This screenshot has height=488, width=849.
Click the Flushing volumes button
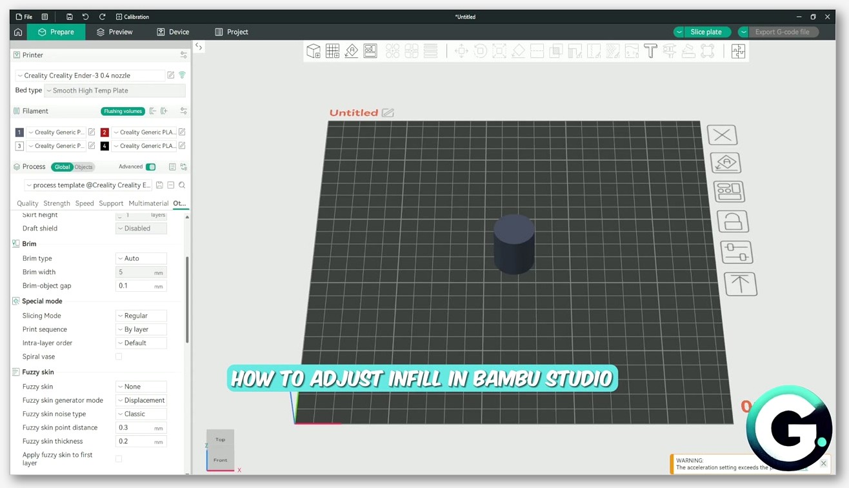[123, 111]
